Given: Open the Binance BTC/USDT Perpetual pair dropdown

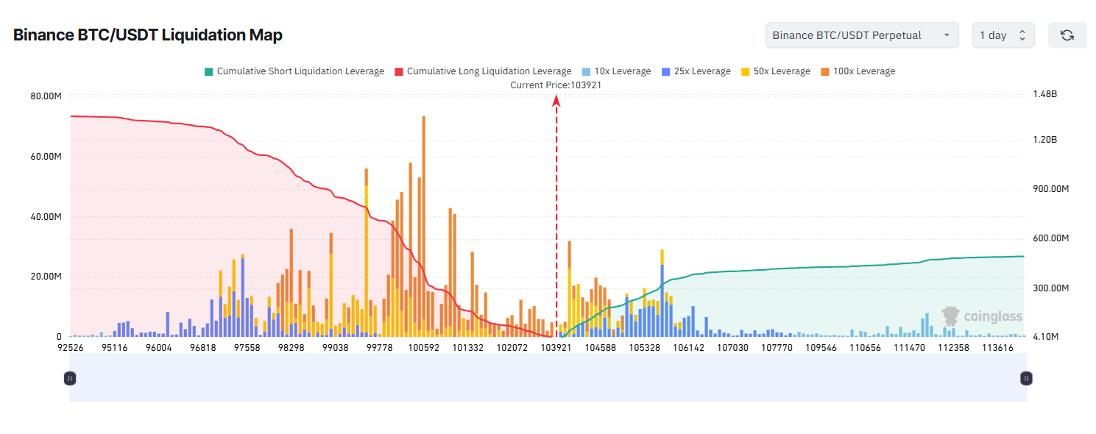Looking at the screenshot, I should coord(861,35).
